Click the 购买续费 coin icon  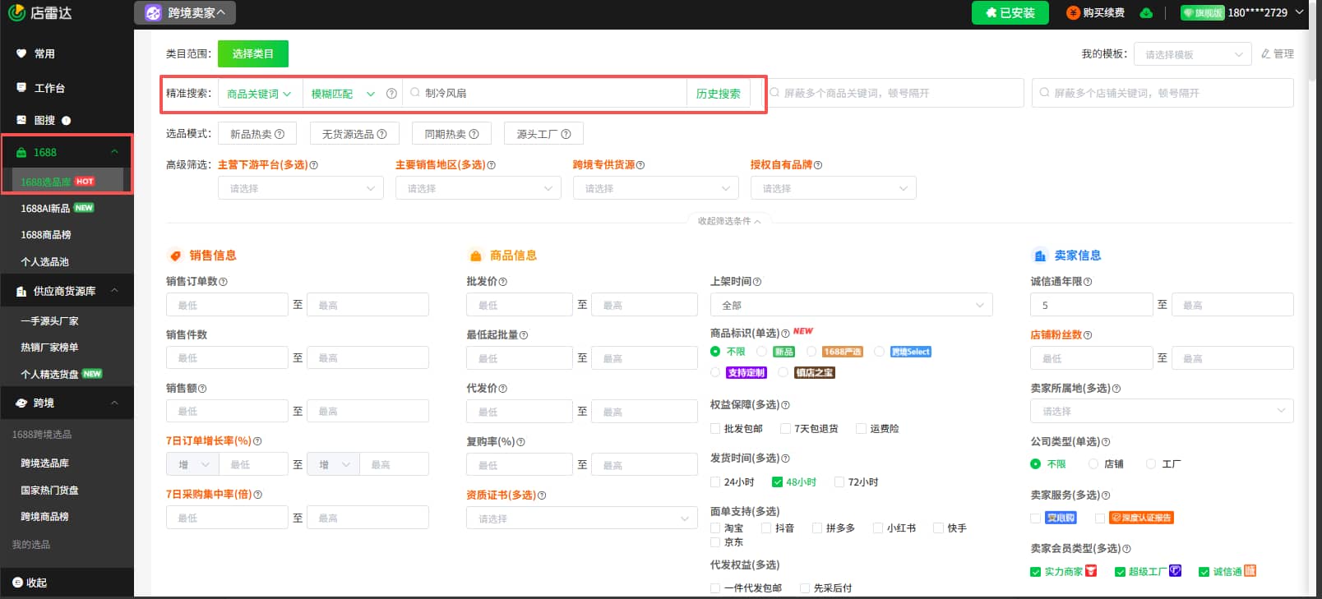coord(1073,12)
